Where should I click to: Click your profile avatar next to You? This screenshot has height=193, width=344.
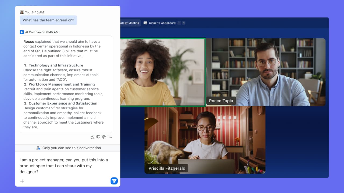(22, 12)
